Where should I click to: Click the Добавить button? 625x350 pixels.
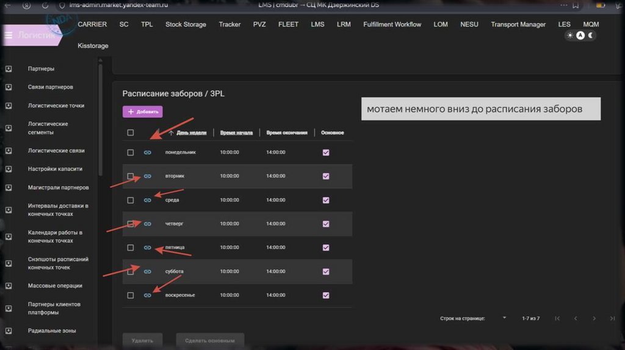click(x=143, y=112)
